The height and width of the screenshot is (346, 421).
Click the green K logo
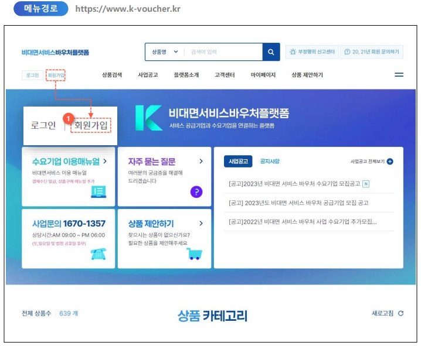coord(148,118)
